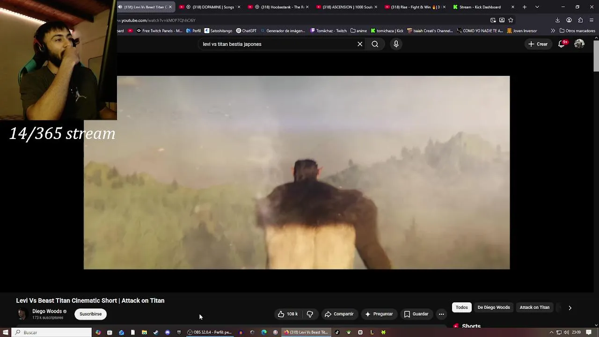Viewport: 599px width, 337px height.
Task: Switch to Rise - Fight & Win tab
Action: (414, 7)
